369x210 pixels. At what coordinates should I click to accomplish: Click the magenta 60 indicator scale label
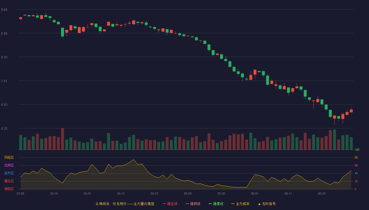[x=356, y=165]
